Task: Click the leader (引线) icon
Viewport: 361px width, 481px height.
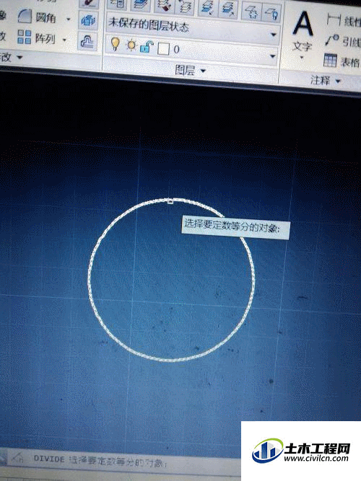Action: click(x=332, y=40)
